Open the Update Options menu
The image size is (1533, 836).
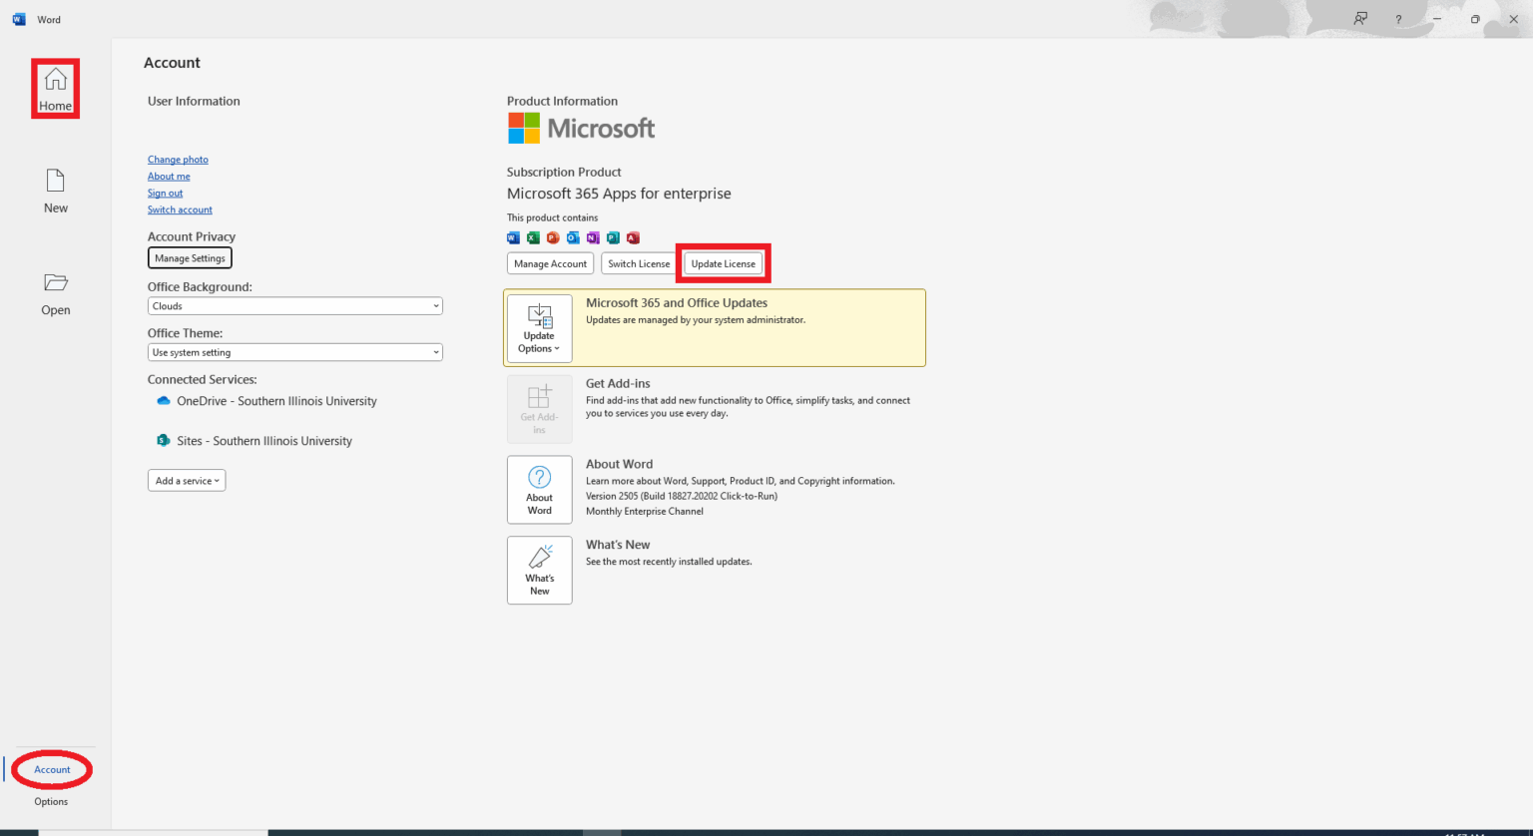539,327
